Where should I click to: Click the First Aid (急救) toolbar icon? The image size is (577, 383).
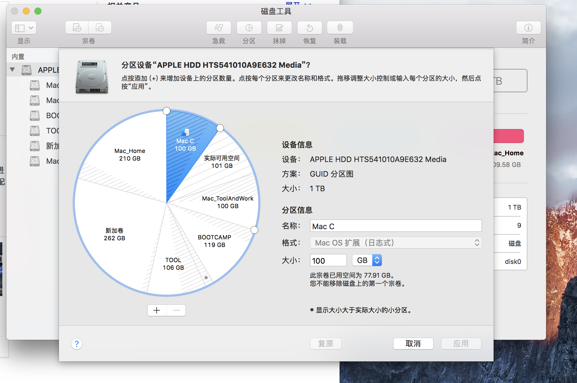[x=218, y=28]
